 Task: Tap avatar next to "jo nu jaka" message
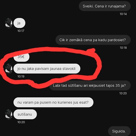click(x=9, y=69)
